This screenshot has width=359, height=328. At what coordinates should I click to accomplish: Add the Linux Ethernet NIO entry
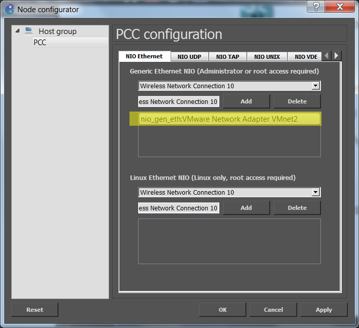[x=246, y=208]
